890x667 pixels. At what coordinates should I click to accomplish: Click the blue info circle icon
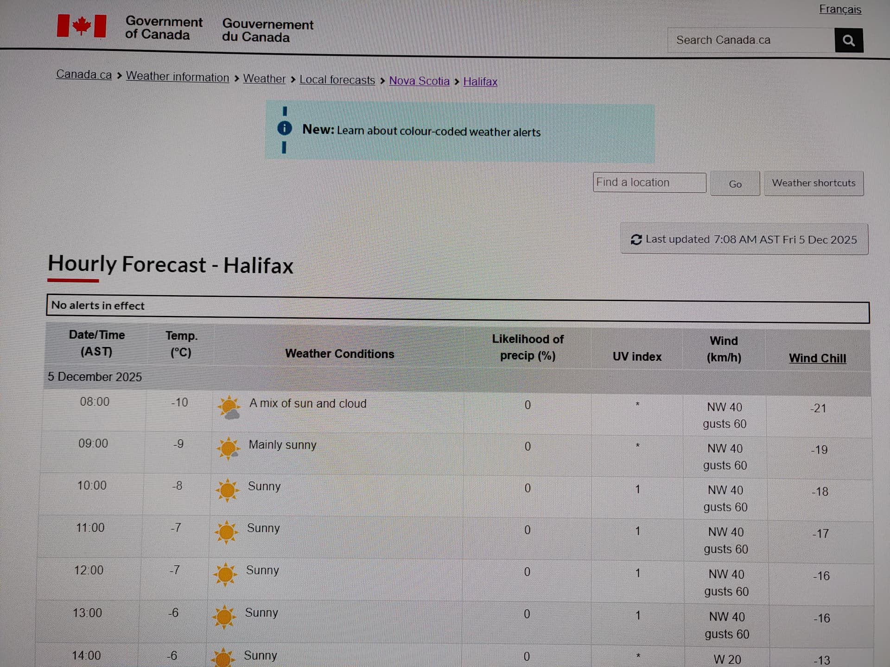click(x=284, y=128)
